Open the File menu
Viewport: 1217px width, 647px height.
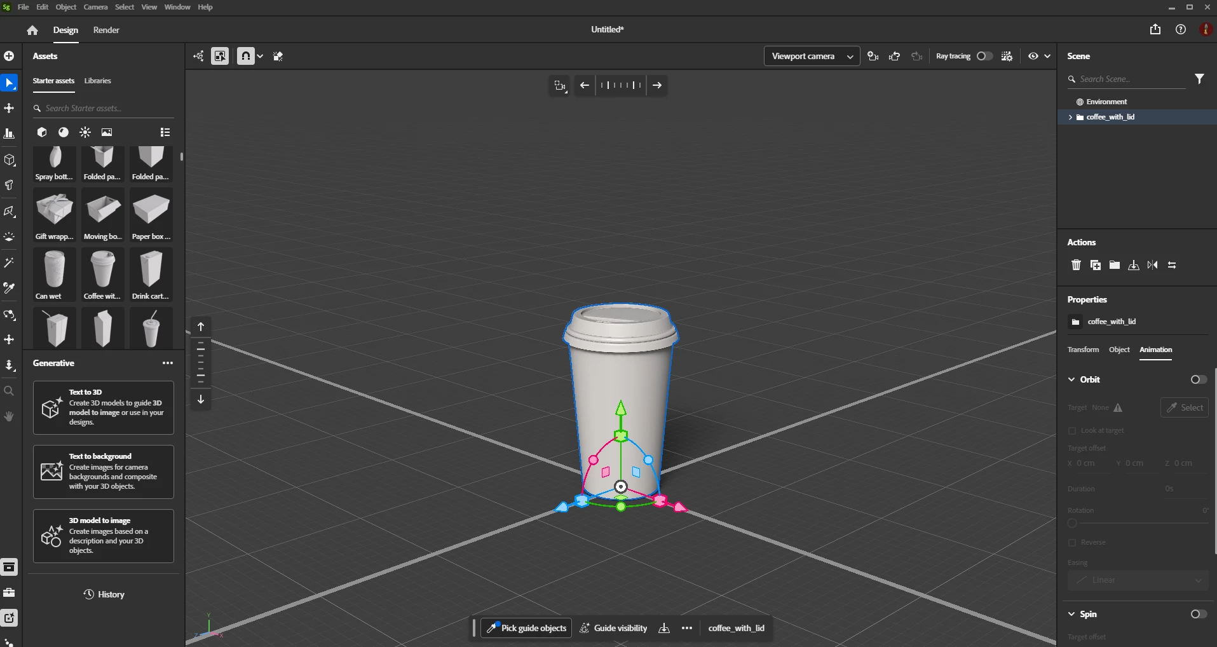coord(24,7)
